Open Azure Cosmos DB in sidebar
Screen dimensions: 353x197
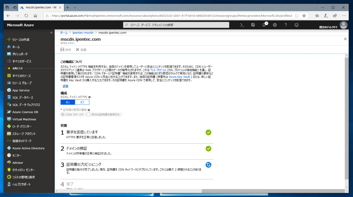(x=22, y=112)
